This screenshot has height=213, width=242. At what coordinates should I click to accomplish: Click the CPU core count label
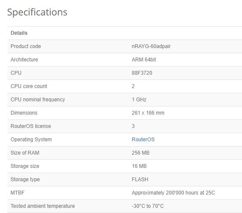tap(29, 86)
